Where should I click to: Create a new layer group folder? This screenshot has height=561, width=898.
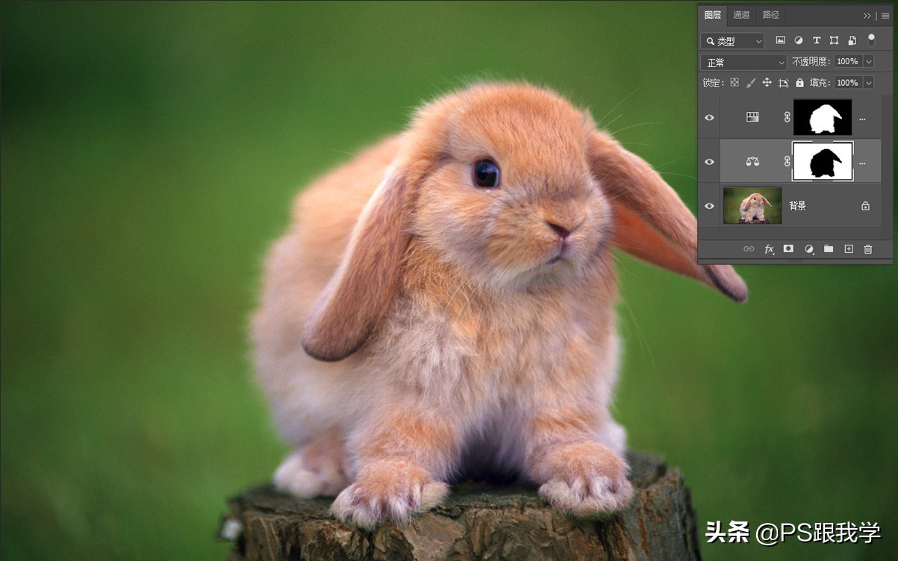tap(829, 249)
